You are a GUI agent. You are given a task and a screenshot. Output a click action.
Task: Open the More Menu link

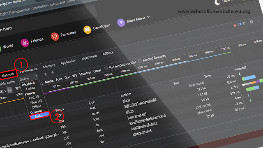click(x=136, y=20)
